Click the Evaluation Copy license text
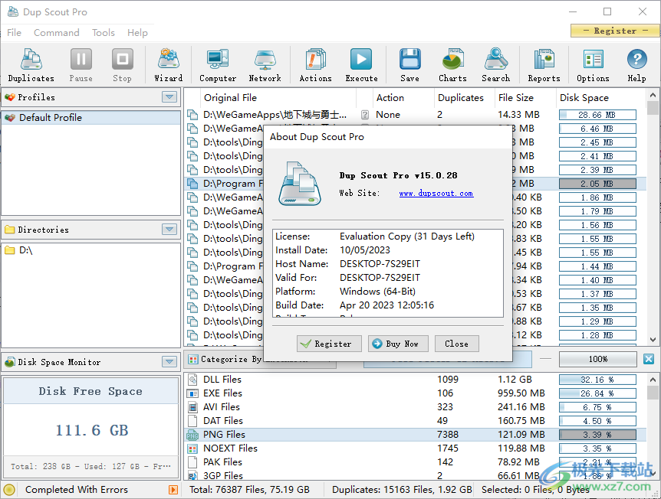661x499 pixels. (407, 236)
